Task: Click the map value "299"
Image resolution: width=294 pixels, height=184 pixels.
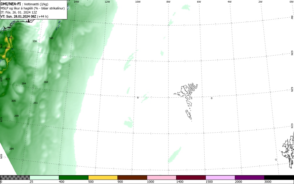Action: (16, 116)
